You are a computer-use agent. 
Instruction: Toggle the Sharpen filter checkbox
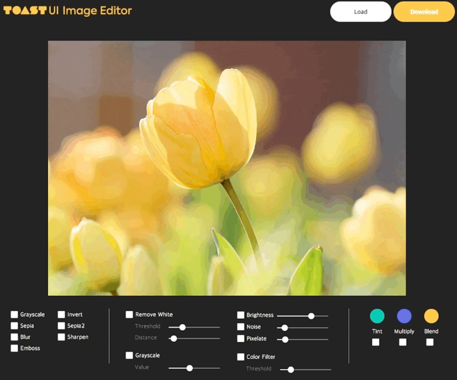click(x=61, y=337)
